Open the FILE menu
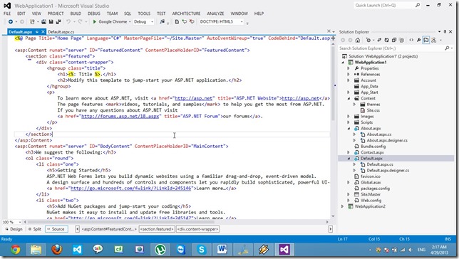 7,14
